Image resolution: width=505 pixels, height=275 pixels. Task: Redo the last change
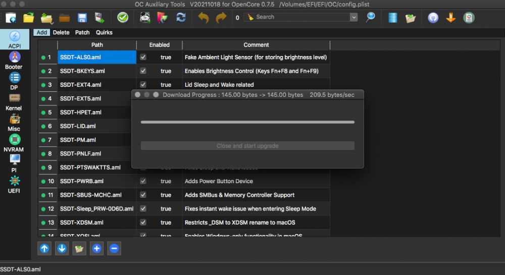pos(221,18)
